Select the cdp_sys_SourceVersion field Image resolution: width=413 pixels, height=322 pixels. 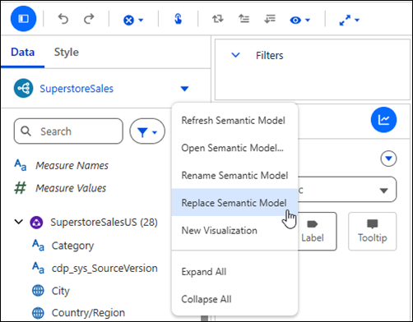pos(104,269)
